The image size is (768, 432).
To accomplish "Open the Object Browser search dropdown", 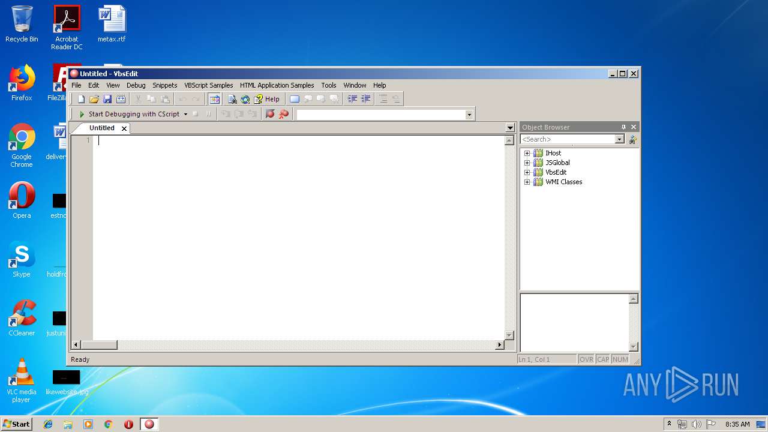I will pyautogui.click(x=620, y=139).
